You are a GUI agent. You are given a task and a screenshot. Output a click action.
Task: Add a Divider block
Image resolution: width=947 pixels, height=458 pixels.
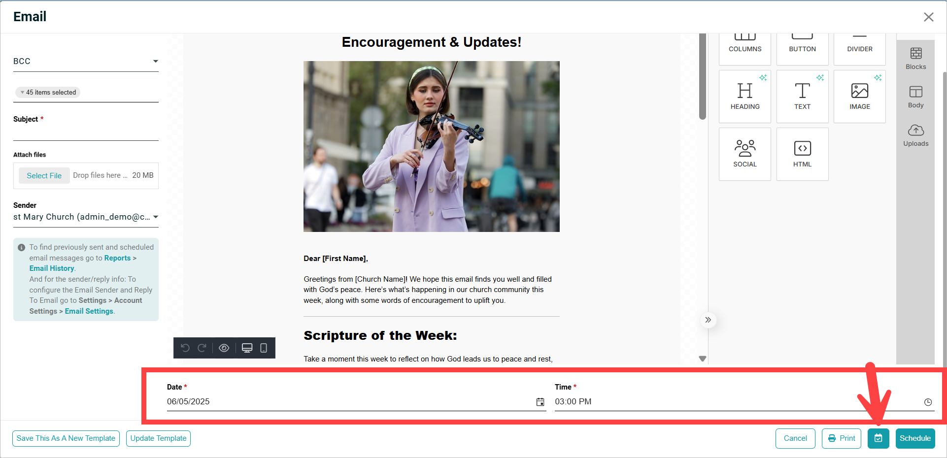pos(859,48)
